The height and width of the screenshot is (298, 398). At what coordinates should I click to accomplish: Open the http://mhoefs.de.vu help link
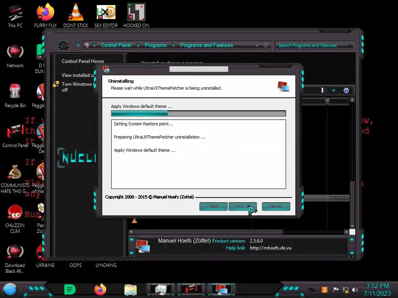(271, 248)
